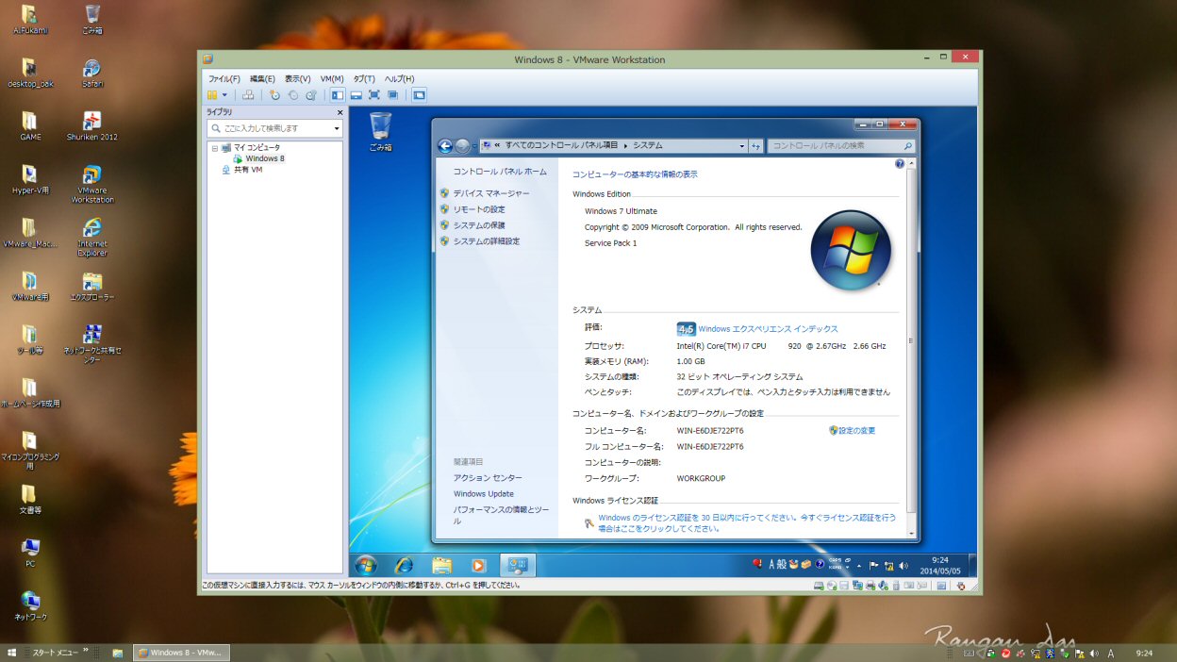Open the Shuriken 2012 desktop icon
This screenshot has width=1177, height=662.
(92, 126)
